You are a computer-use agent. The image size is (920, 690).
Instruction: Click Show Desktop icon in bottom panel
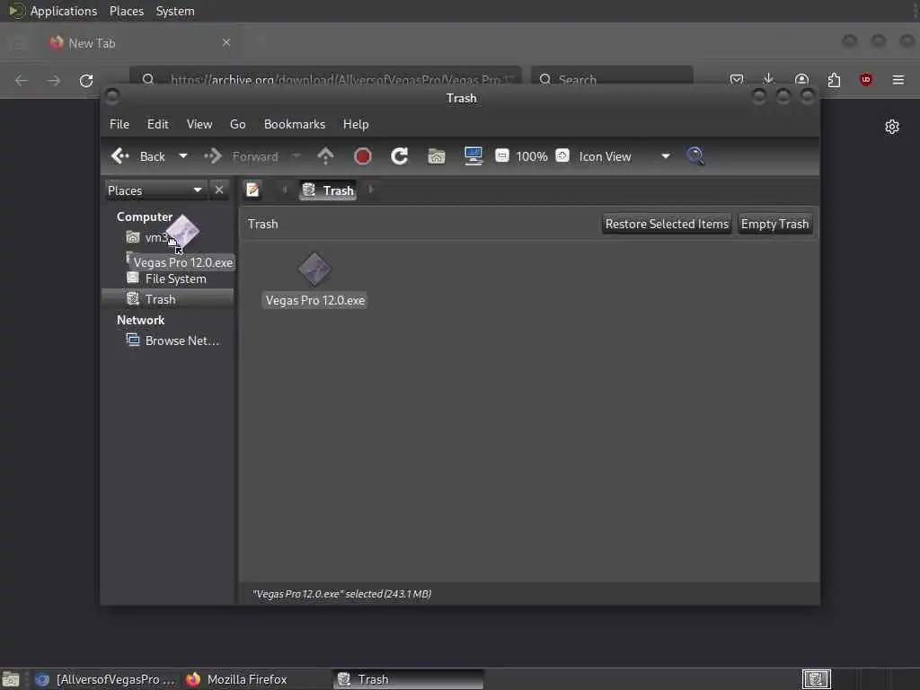tap(11, 679)
